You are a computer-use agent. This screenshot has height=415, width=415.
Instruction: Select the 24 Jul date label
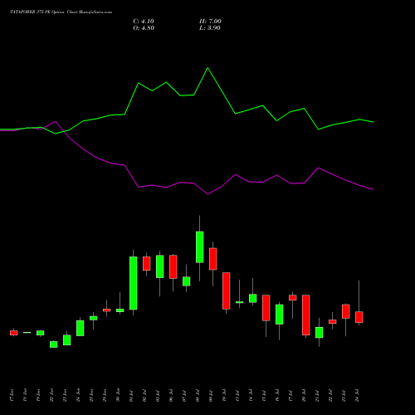[357, 395]
